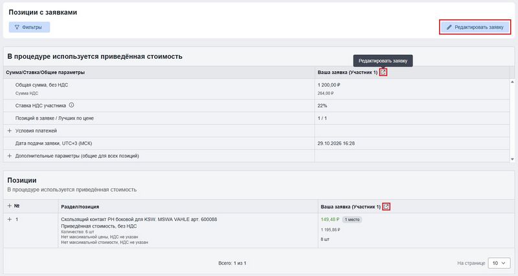This screenshot has height=276, width=518.
Task: Click the quantity 8 шт in bid column
Action: (325, 239)
